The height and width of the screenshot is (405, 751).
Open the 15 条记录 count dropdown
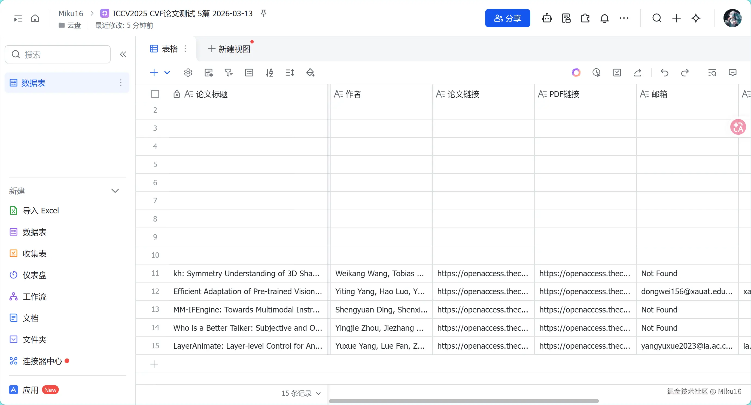[x=301, y=393]
